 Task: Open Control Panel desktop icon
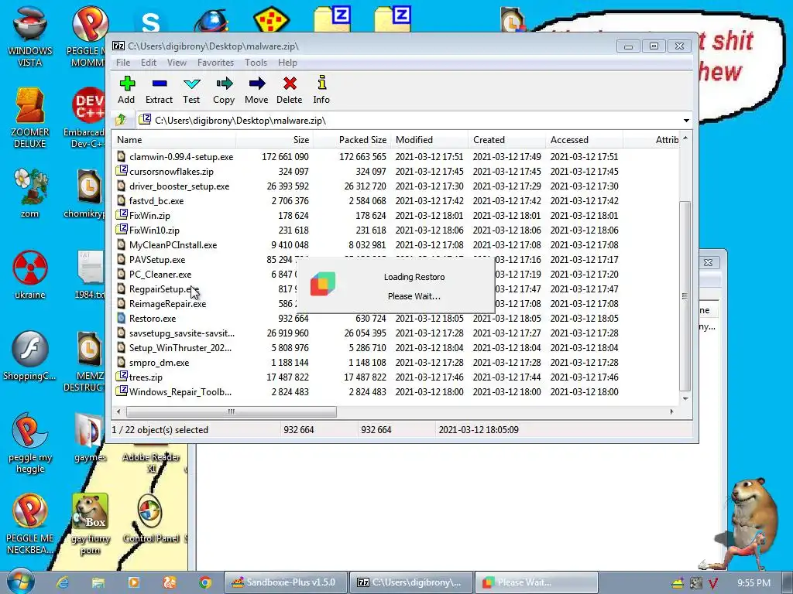[151, 519]
